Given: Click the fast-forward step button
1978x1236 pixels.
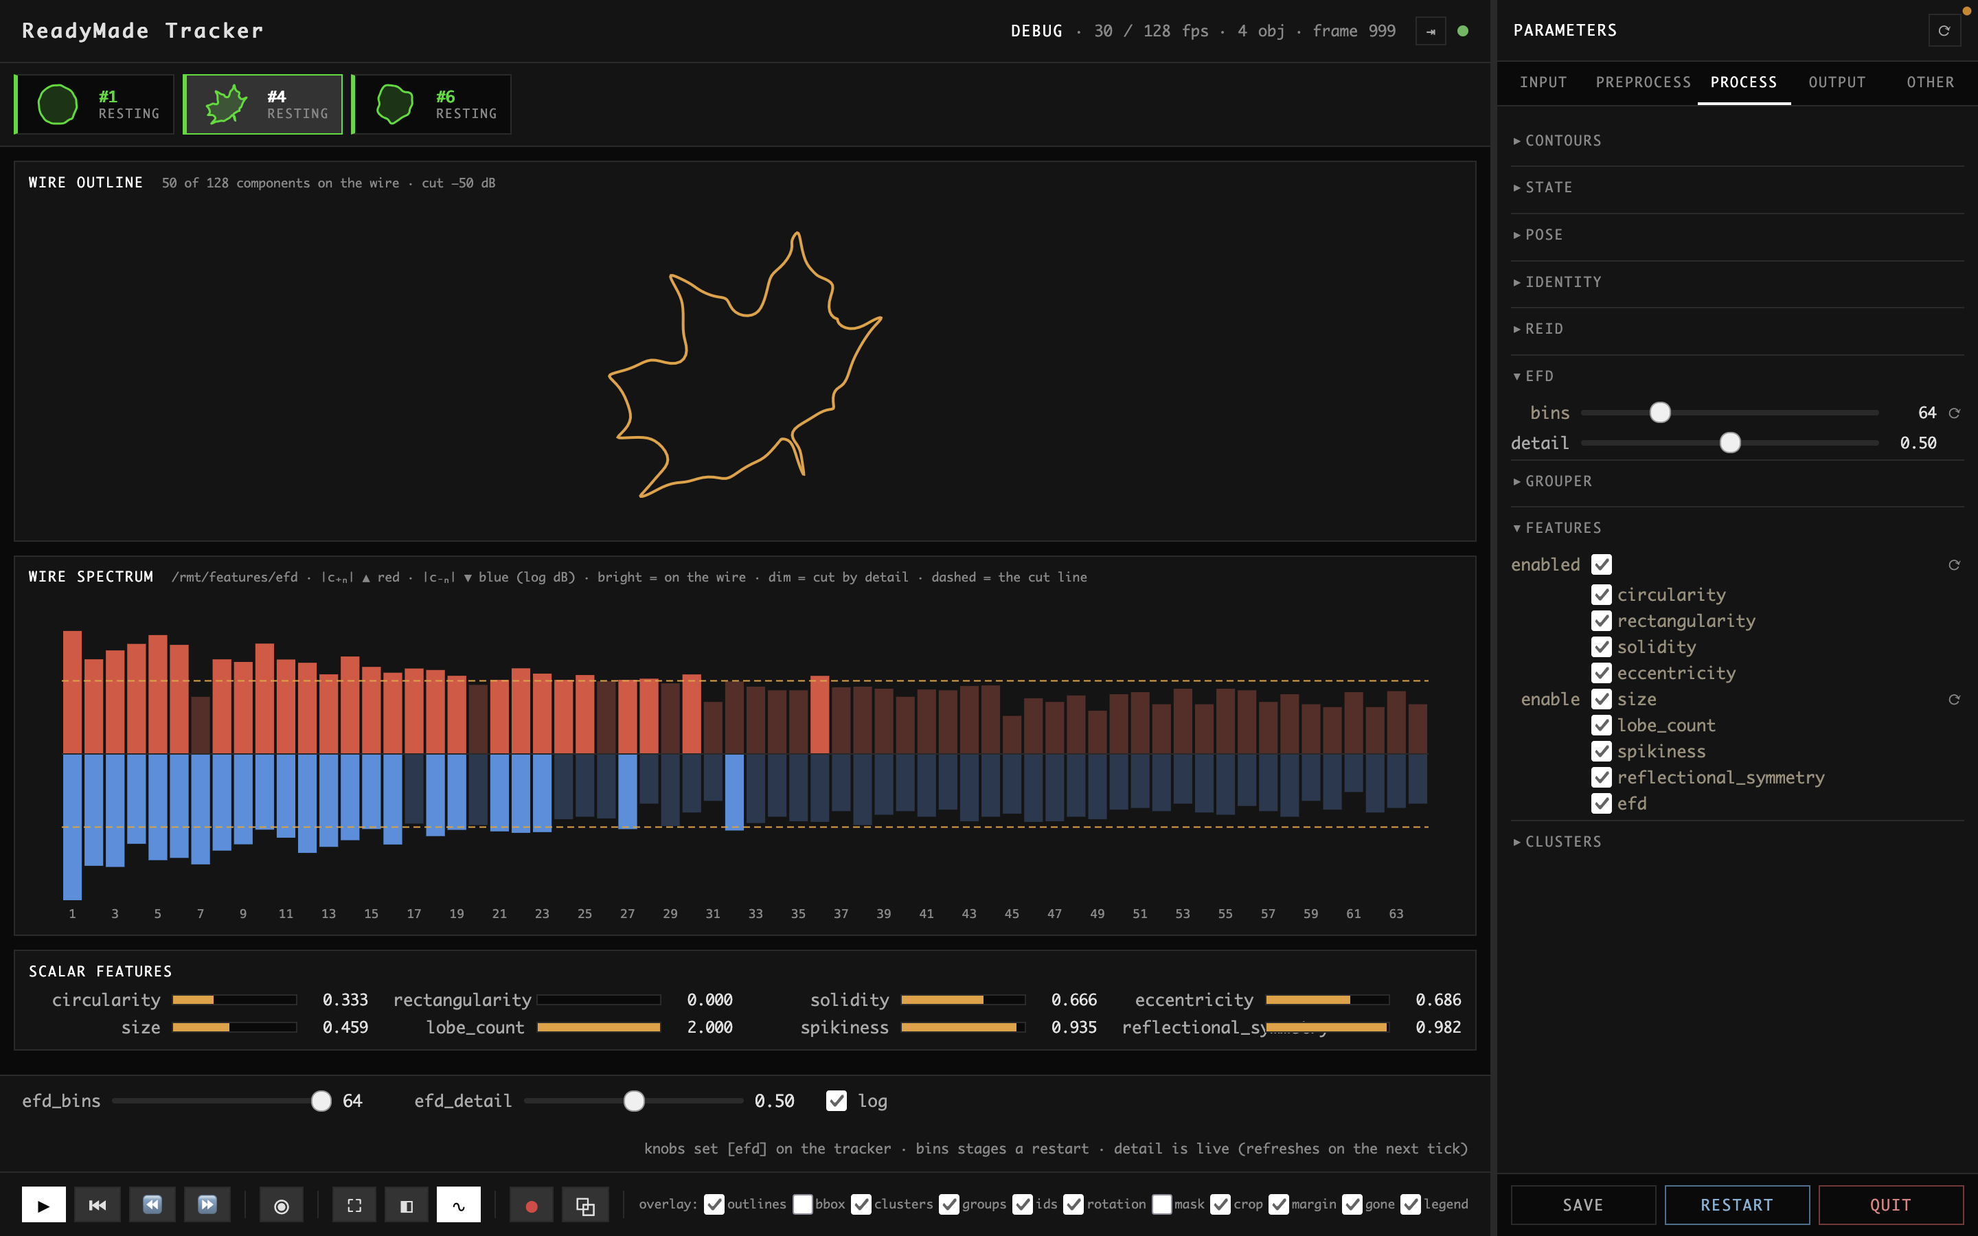Looking at the screenshot, I should tap(207, 1204).
